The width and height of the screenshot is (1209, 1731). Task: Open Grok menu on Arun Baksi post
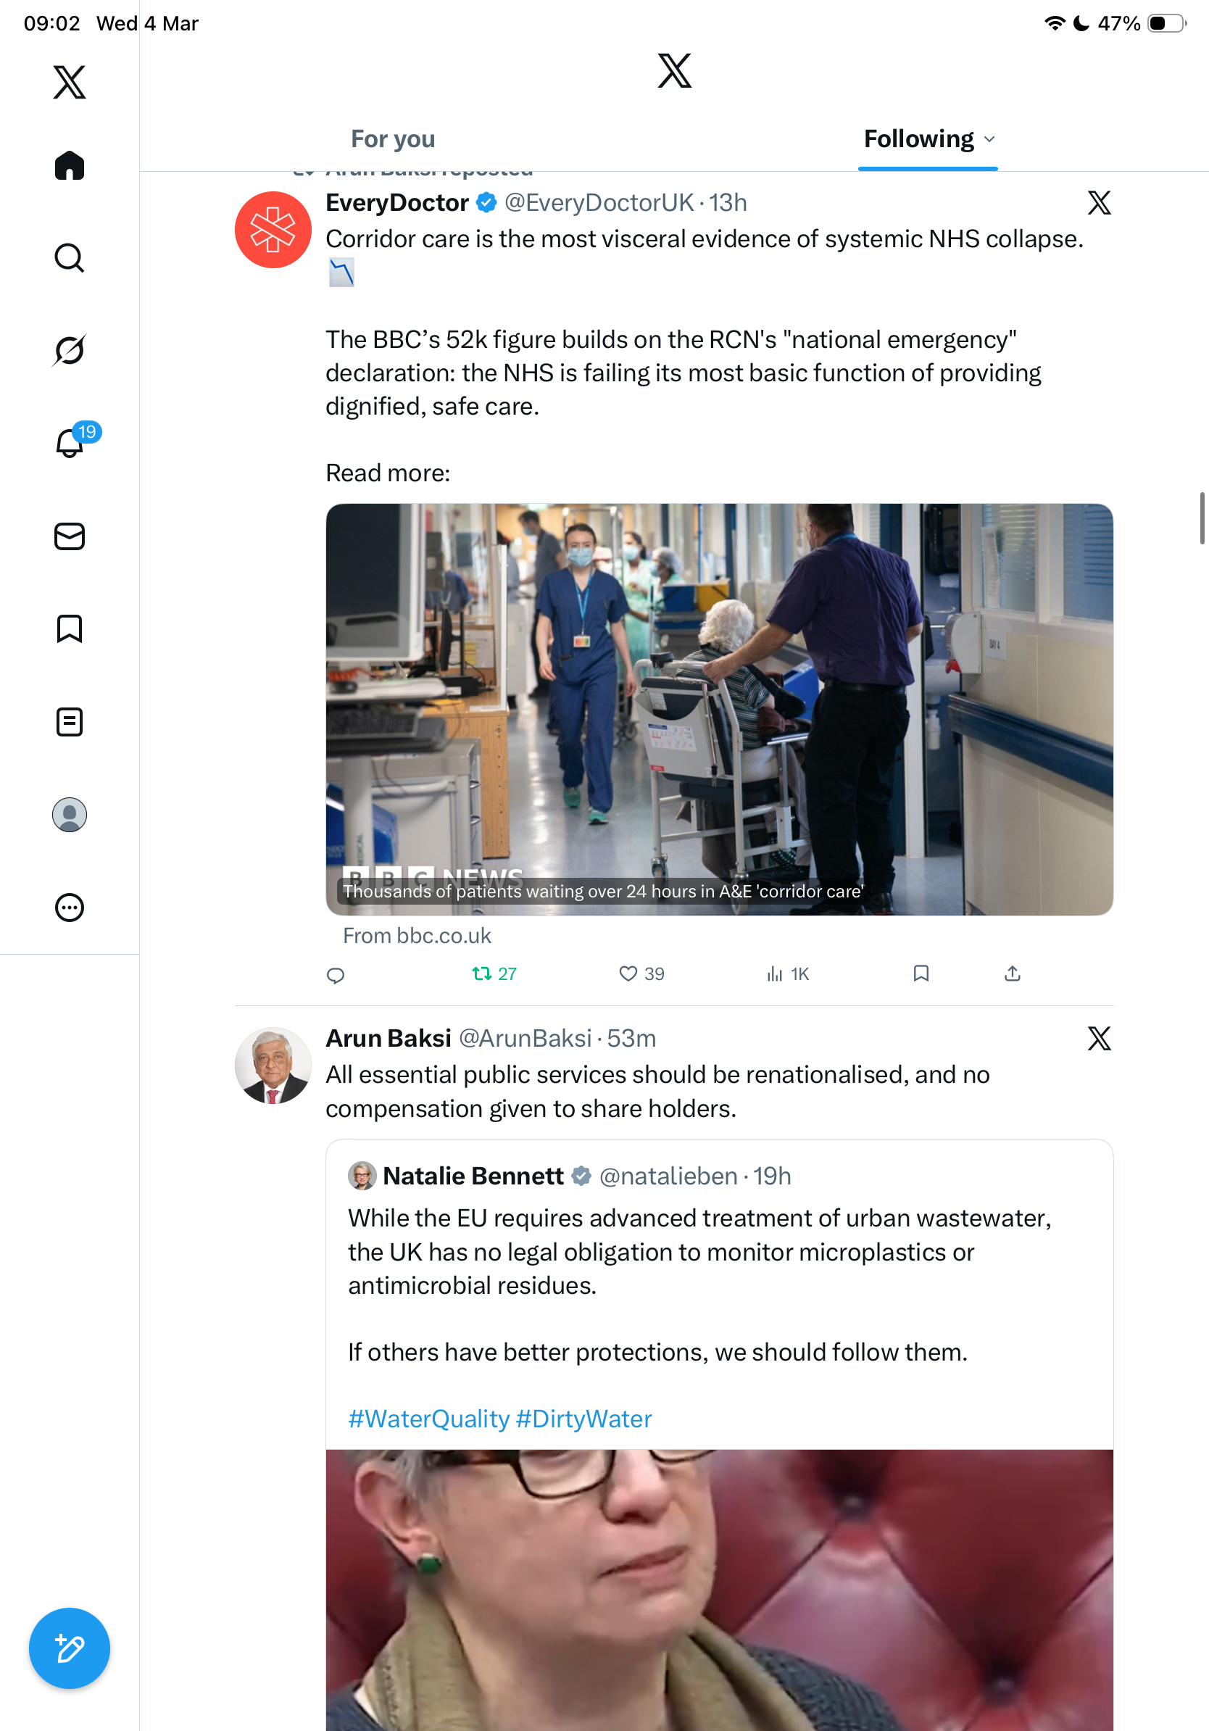[x=1099, y=1039]
